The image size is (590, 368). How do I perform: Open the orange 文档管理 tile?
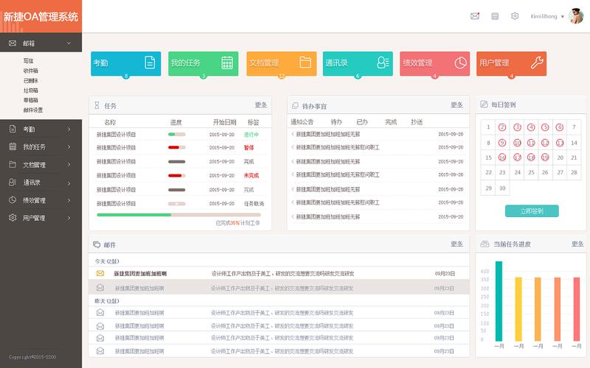(282, 63)
